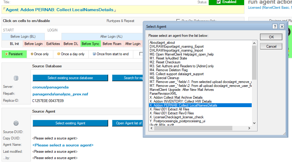Select ParseRevisionXML agent
This screenshot has height=163, width=292.
(x=201, y=93)
